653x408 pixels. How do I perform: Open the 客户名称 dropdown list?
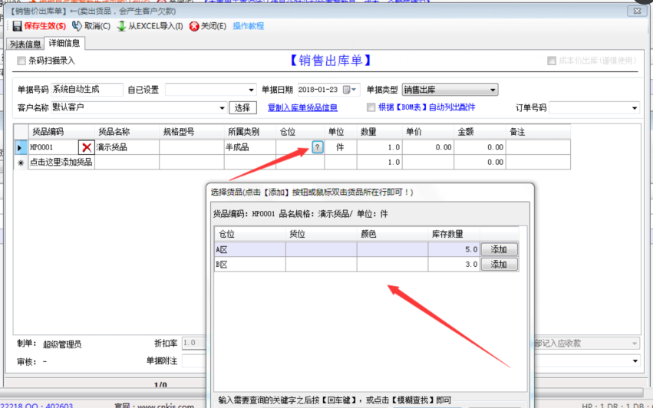pyautogui.click(x=223, y=107)
